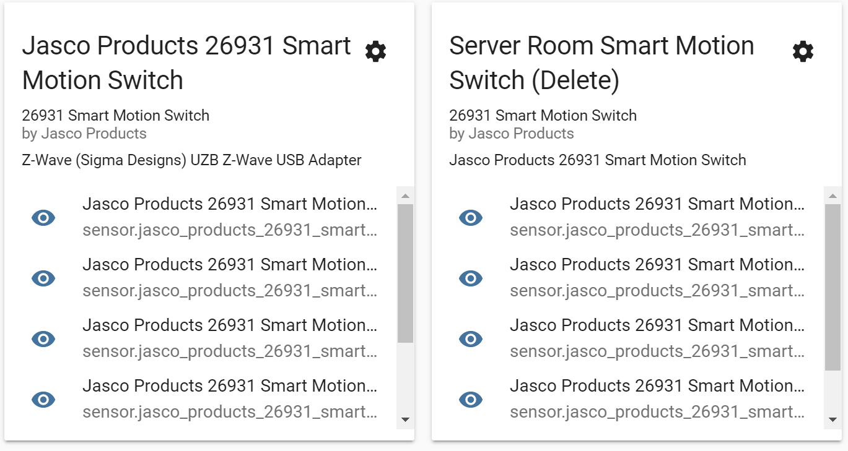
Task: Toggle visibility of first sensor on Jasco card
Action: tap(43, 218)
